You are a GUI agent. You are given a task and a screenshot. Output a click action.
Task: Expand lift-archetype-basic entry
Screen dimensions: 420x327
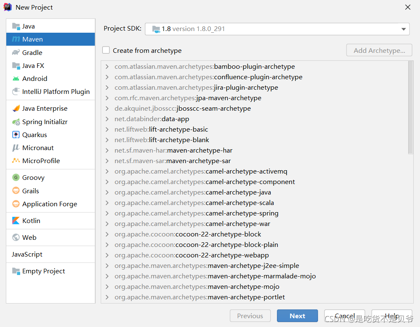coord(107,130)
